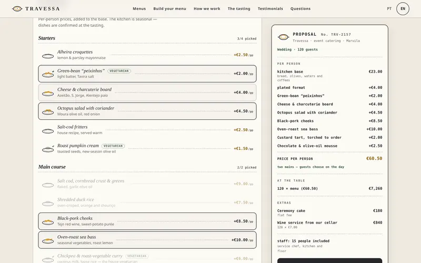Open the Testimonials link
421x263 pixels.
pos(270,8)
